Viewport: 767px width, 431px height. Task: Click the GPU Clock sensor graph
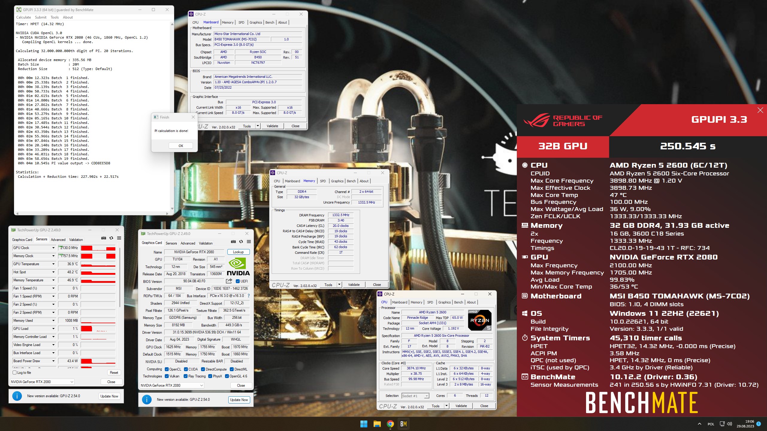pyautogui.click(x=98, y=248)
